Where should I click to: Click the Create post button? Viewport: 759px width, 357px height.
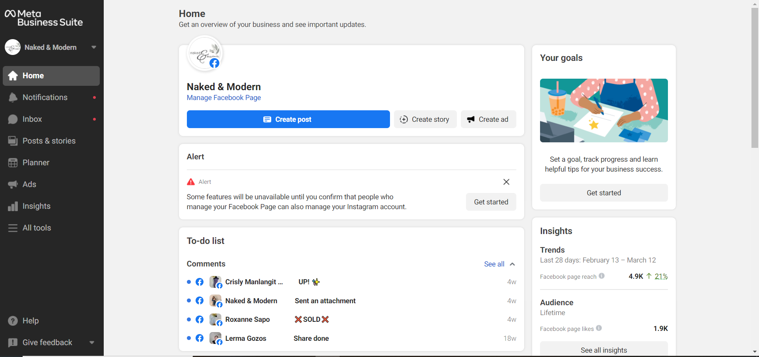pyautogui.click(x=288, y=119)
